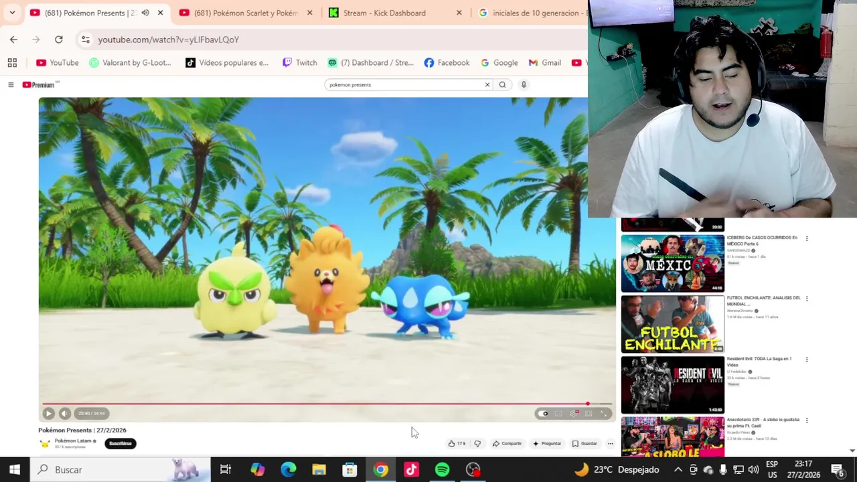Open the Twitch bookmark
Viewport: 857px width, 482px height.
point(299,63)
